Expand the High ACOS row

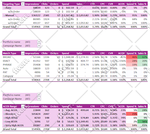pos(4,118)
